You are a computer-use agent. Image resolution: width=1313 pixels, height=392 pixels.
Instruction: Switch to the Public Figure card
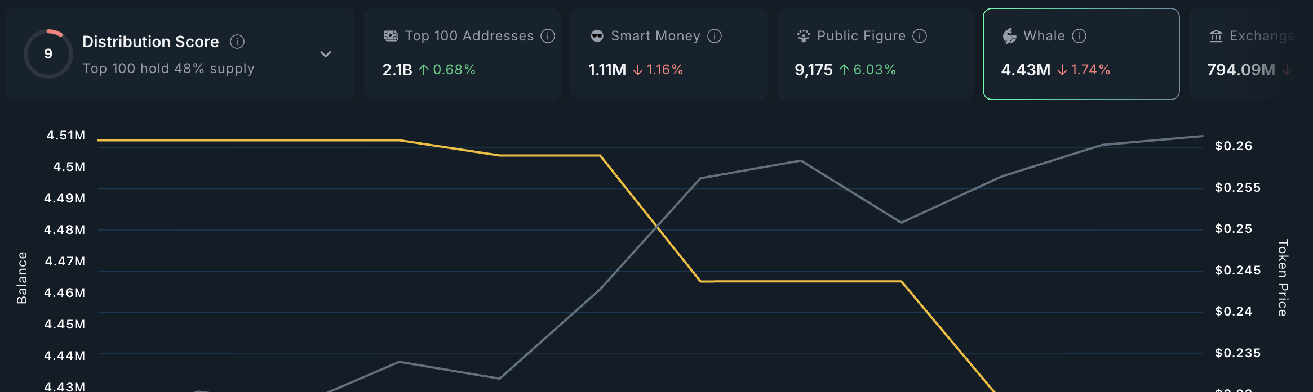click(875, 54)
